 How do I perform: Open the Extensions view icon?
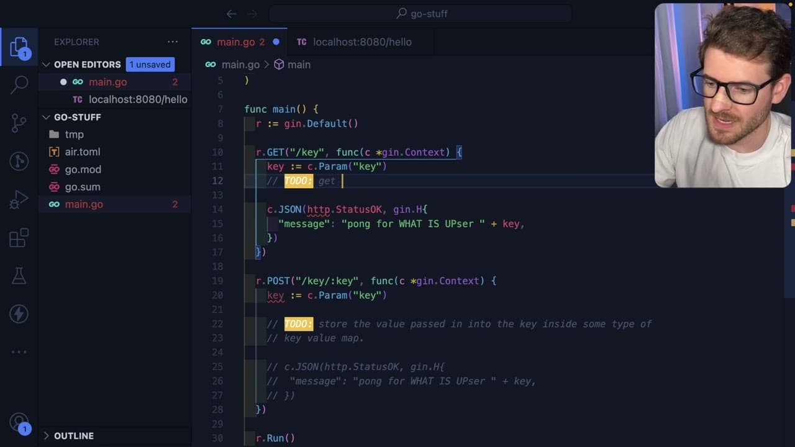click(19, 238)
